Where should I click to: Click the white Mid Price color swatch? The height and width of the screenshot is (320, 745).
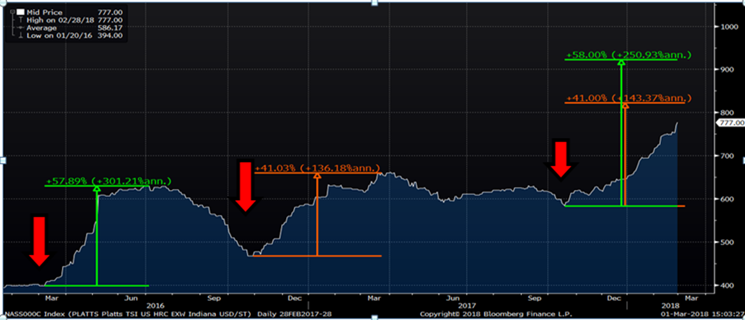coord(19,12)
